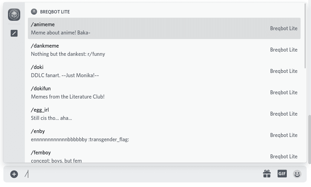
Task: Click the plus attachment button
Action: tap(14, 174)
